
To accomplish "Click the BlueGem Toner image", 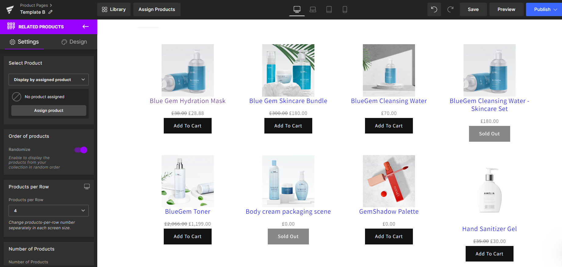I will pyautogui.click(x=188, y=181).
